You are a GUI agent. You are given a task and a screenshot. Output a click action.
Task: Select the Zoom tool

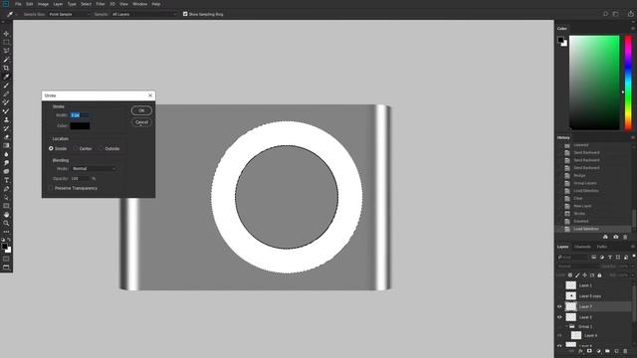coord(6,223)
